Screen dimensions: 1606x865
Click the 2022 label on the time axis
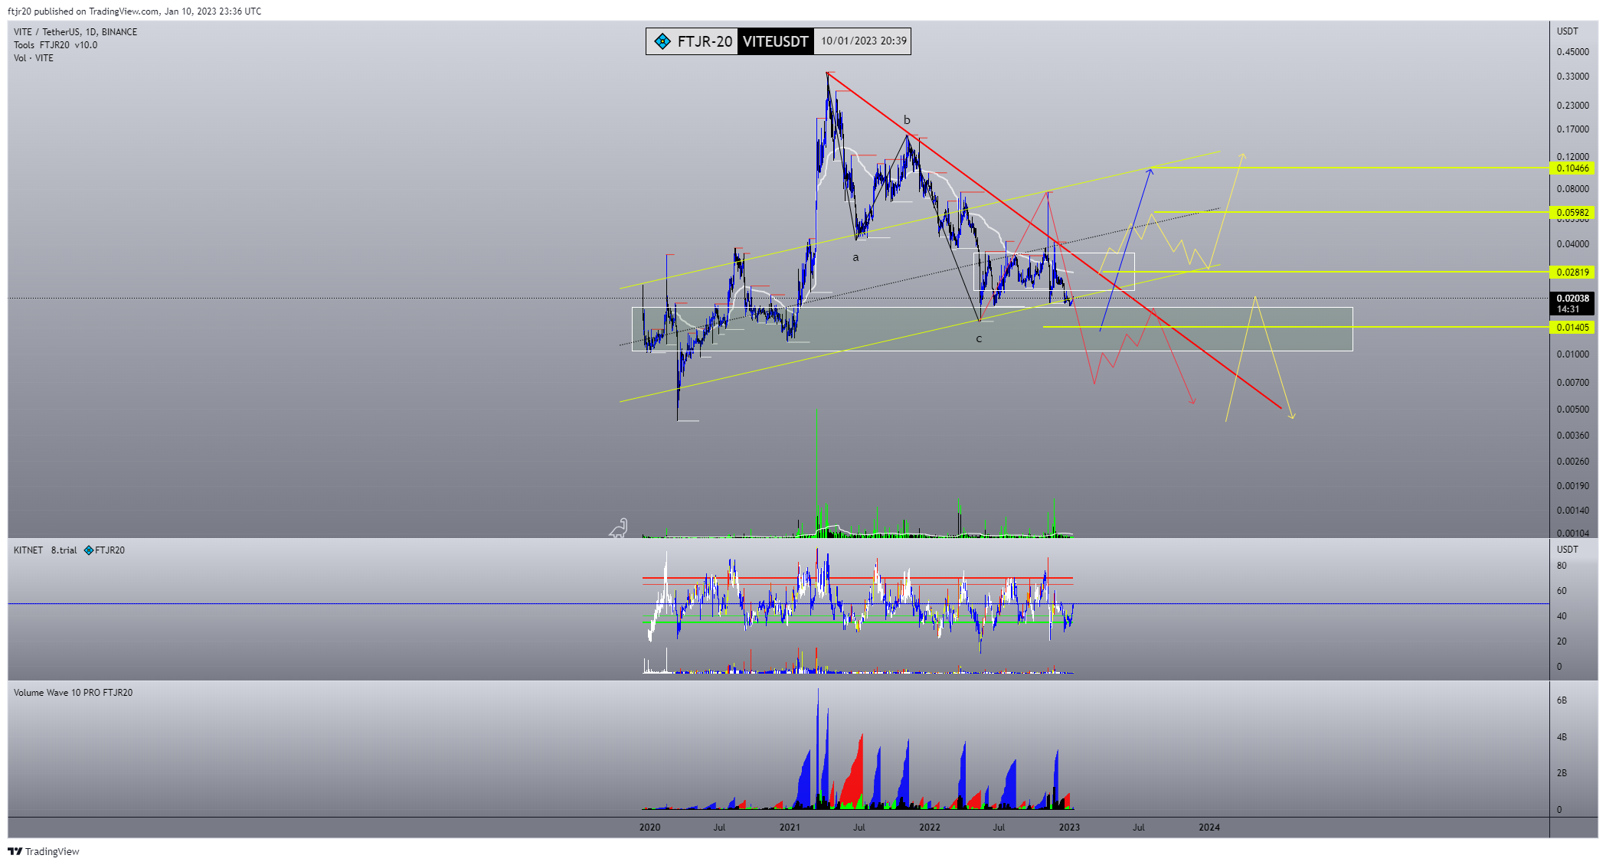click(930, 827)
